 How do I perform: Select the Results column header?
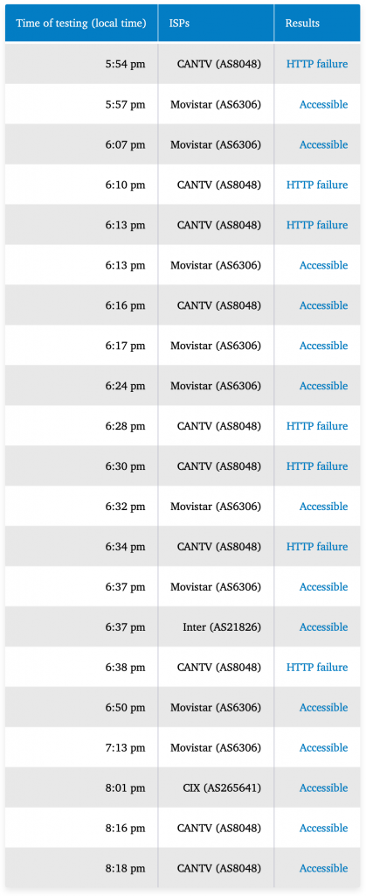tap(317, 23)
